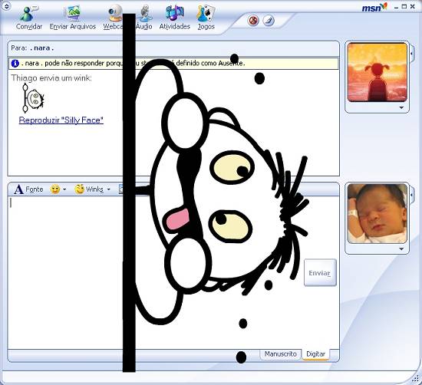The width and height of the screenshot is (422, 385).
Task: Open dropdown below nara's display picture
Action: 401,107
